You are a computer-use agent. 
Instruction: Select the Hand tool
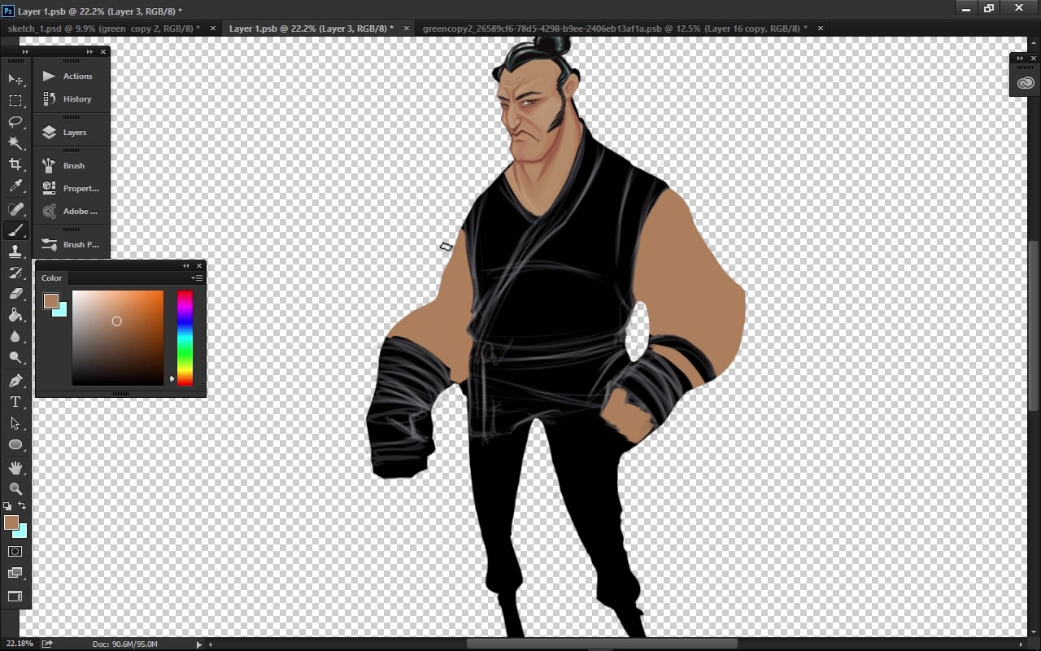[15, 467]
